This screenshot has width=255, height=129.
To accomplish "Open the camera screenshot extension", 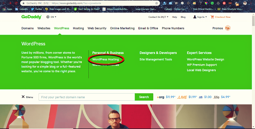I will (170, 3).
